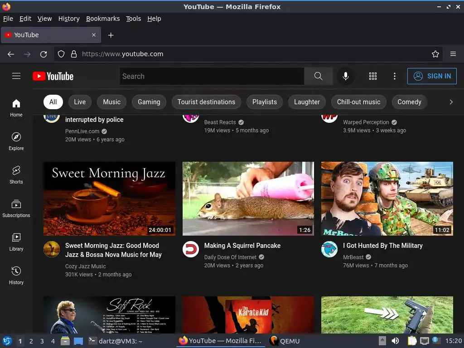Close the YouTube tab
Image resolution: width=464 pixels, height=348 pixels.
[94, 35]
